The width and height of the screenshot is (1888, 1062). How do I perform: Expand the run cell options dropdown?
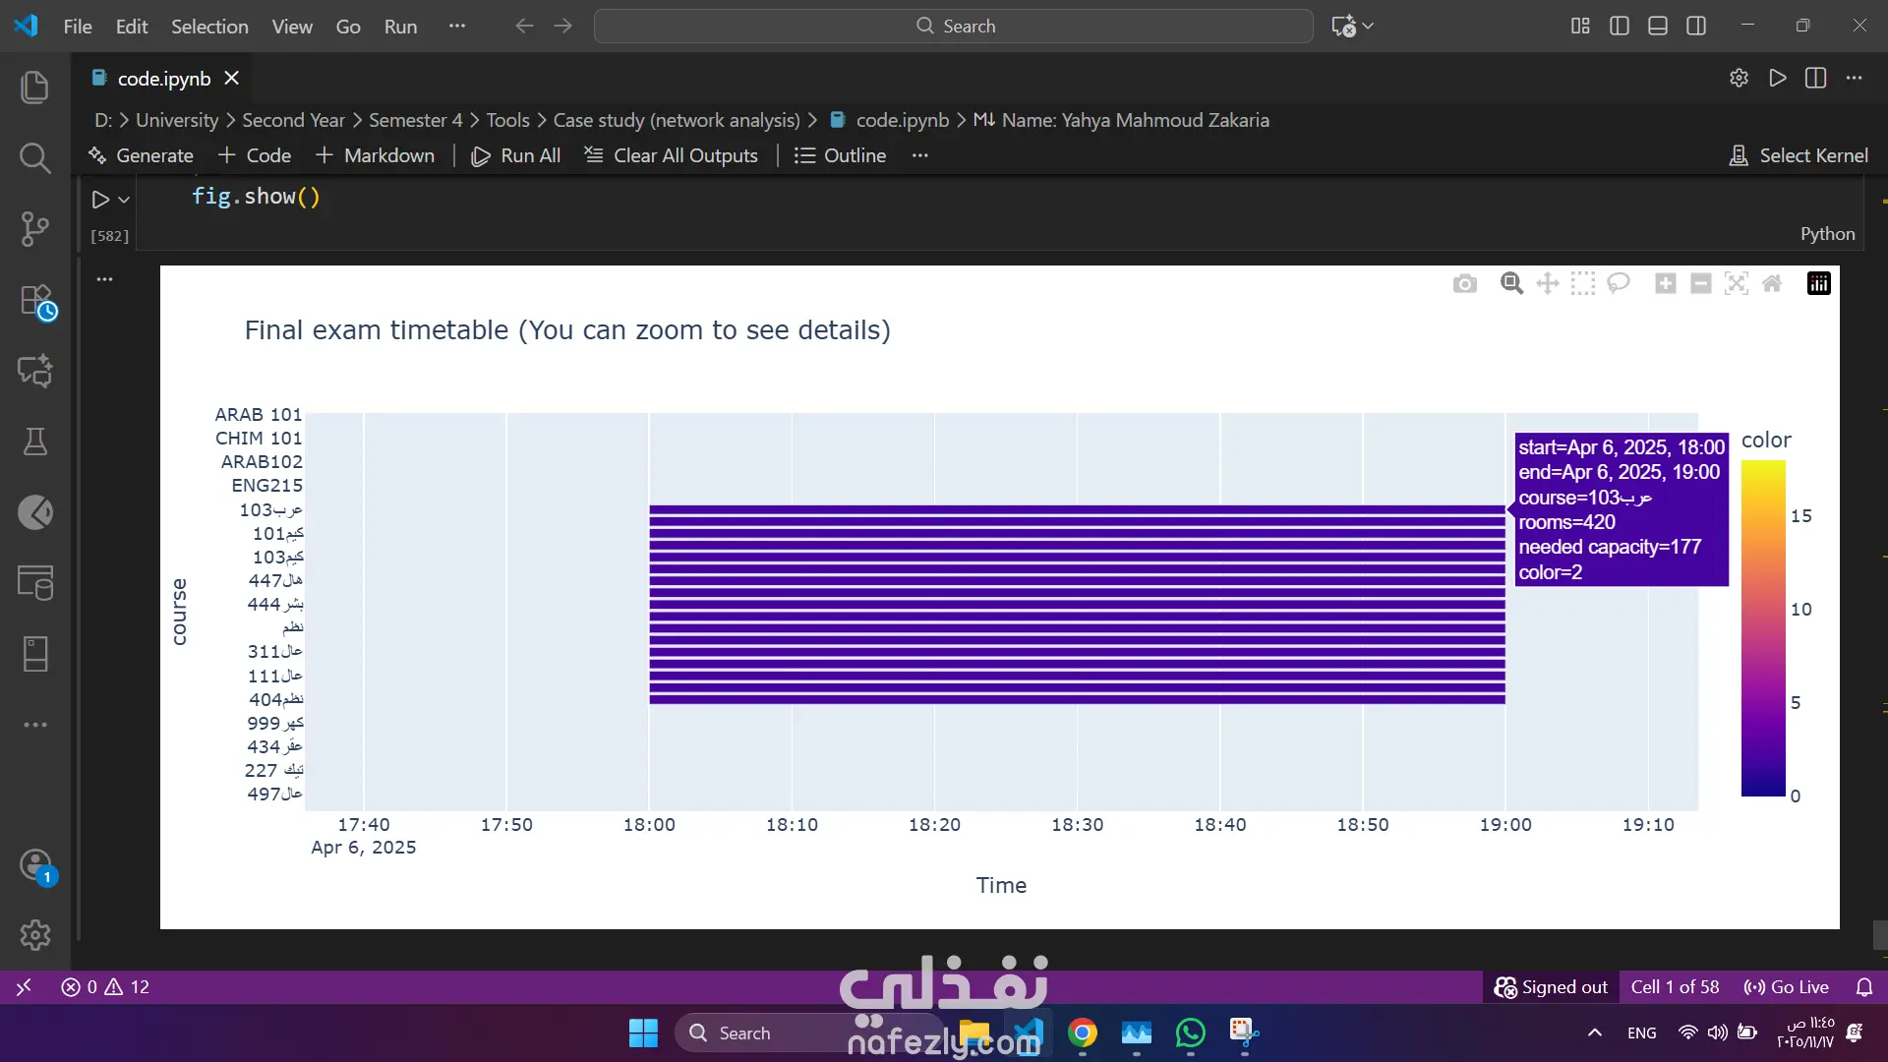tap(124, 200)
